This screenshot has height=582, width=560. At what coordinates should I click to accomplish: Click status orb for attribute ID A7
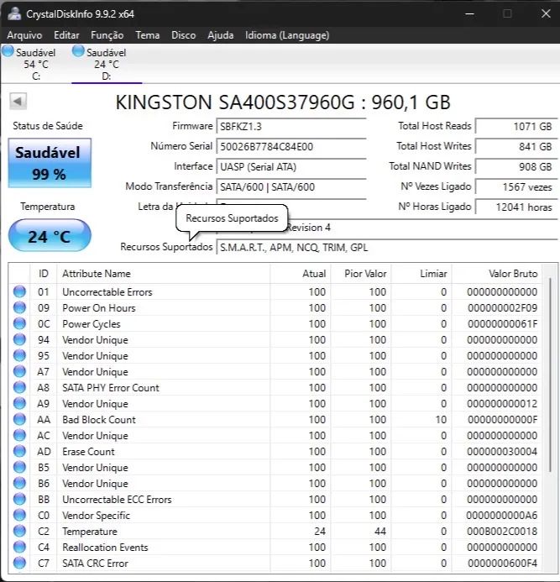(19, 371)
